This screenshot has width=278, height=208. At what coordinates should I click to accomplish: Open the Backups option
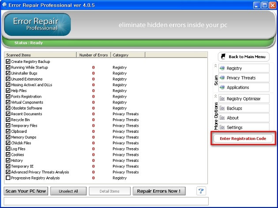tap(244, 108)
